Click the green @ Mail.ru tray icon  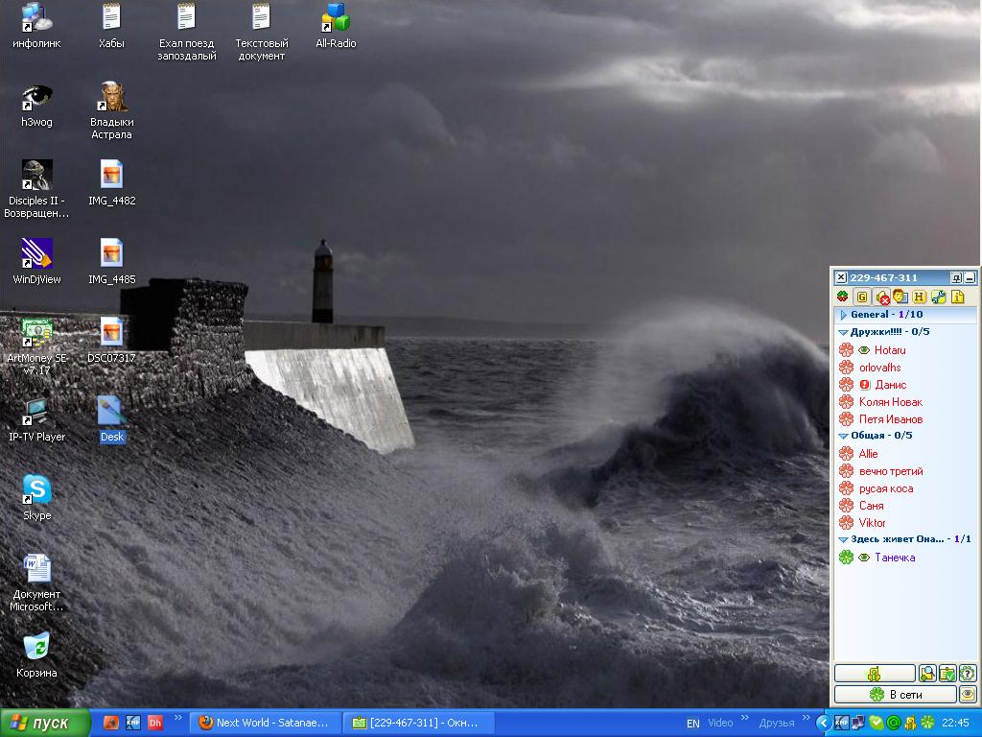coord(895,724)
